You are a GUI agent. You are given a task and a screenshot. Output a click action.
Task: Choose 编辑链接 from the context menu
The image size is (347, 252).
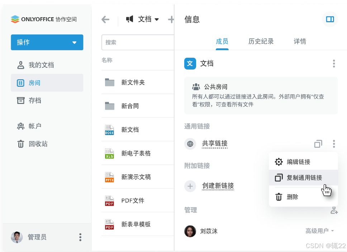coord(303,162)
